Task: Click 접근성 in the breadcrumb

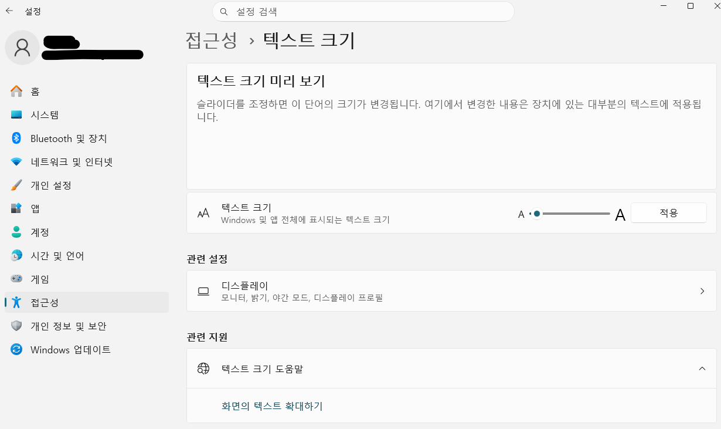Action: pos(211,40)
